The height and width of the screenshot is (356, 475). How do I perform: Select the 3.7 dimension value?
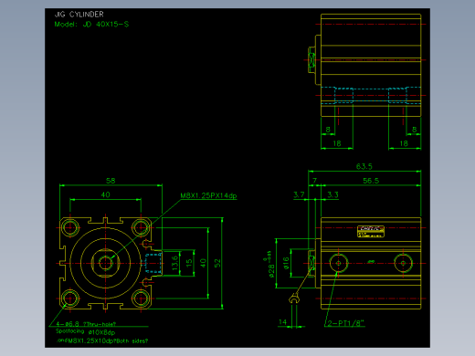click(x=299, y=194)
